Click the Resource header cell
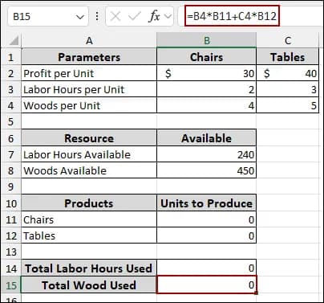The height and width of the screenshot is (303, 324). click(x=89, y=138)
